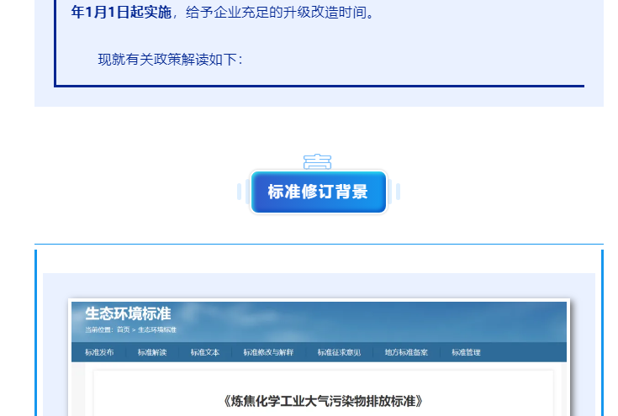Open 标准修改与解释 in the navigation bar

pos(268,352)
